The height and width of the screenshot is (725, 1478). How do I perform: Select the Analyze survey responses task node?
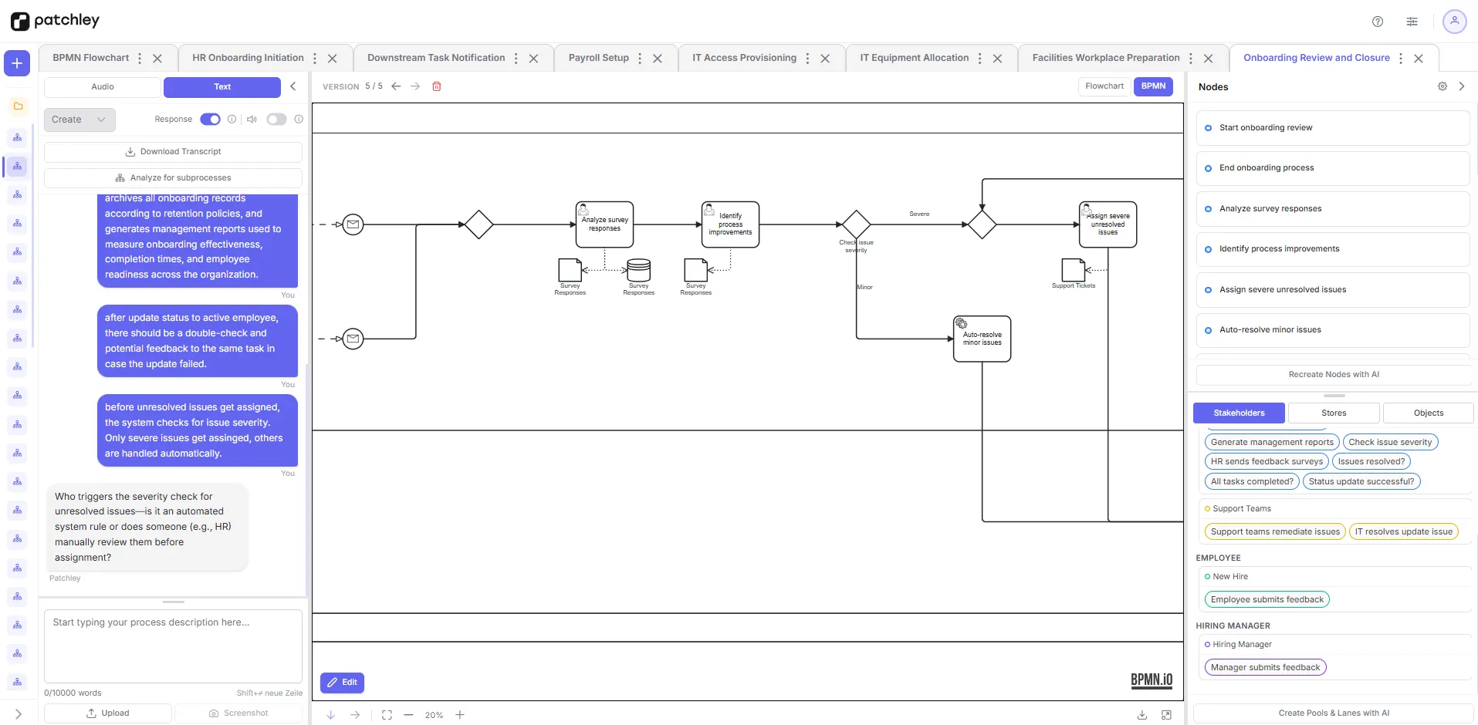[x=605, y=224]
